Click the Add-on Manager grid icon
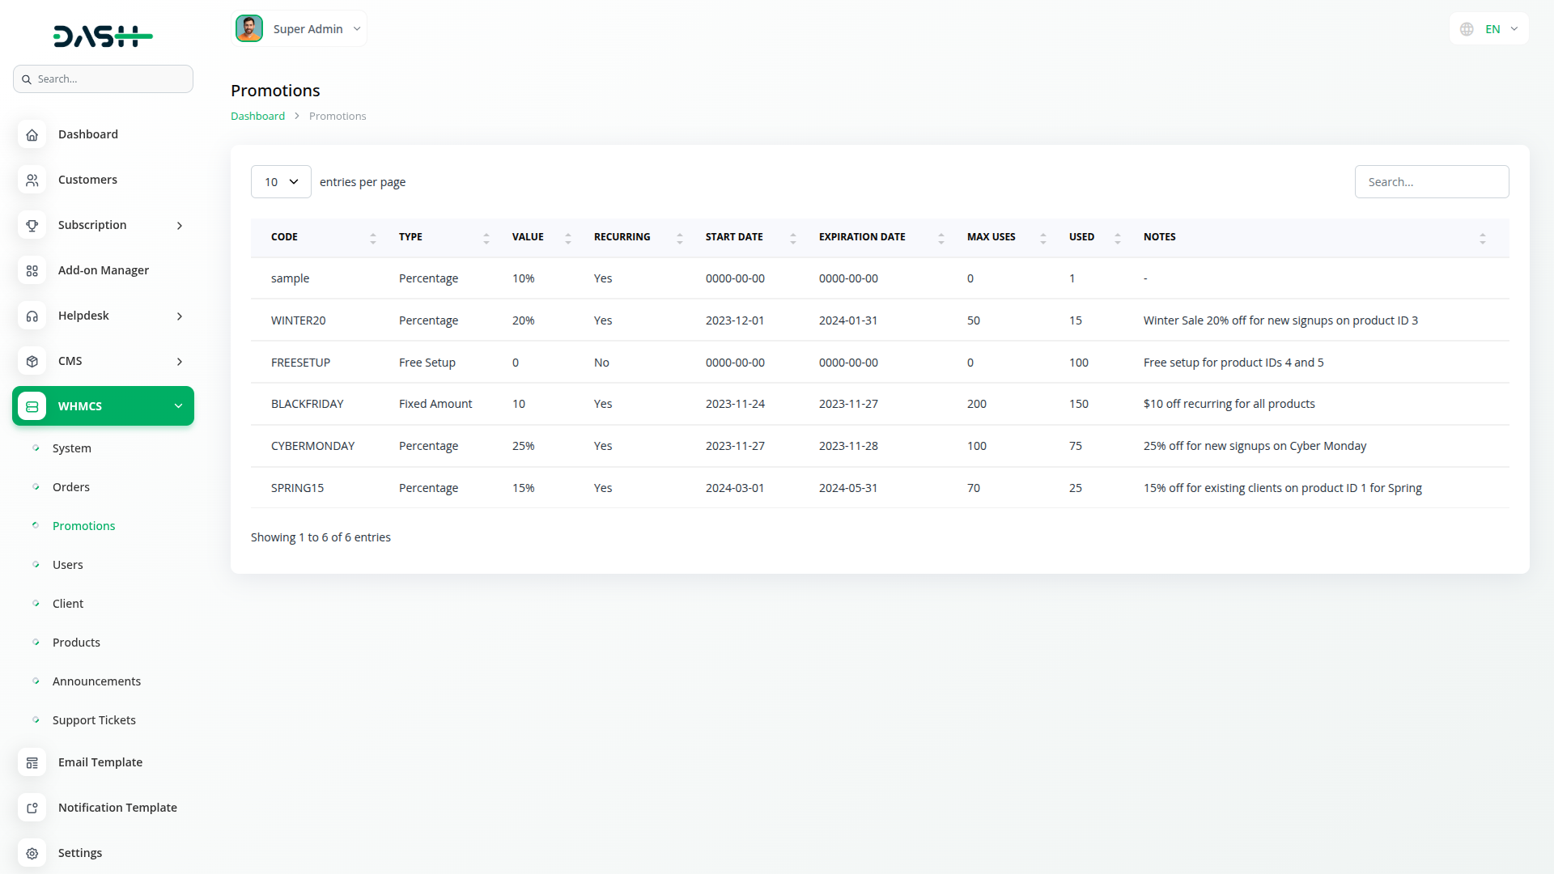Viewport: 1554px width, 874px height. click(x=32, y=271)
